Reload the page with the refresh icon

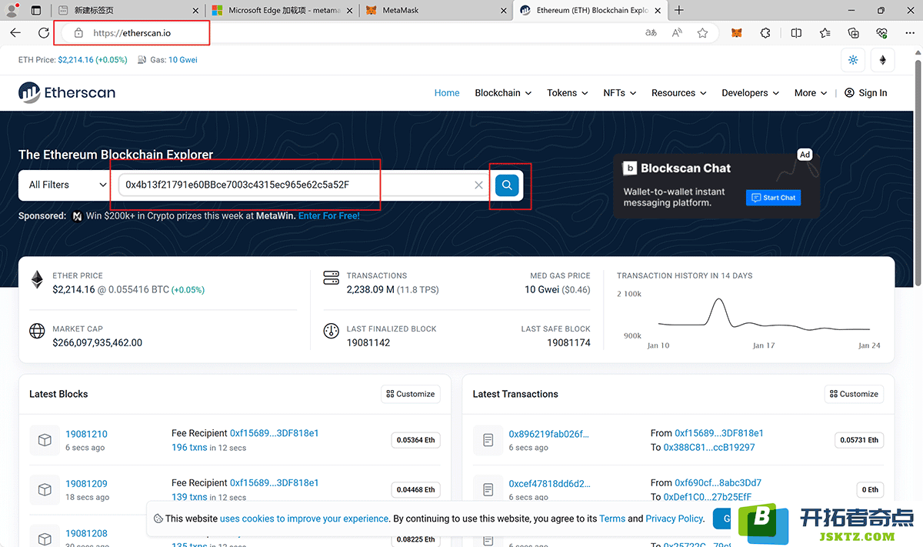(44, 33)
